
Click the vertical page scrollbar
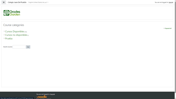175,47
